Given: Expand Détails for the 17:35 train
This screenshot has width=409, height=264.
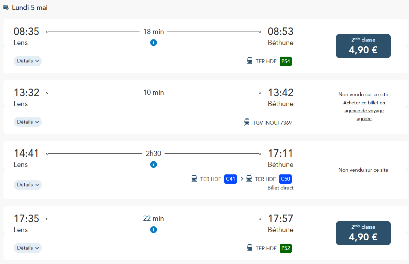Looking at the screenshot, I should (28, 248).
